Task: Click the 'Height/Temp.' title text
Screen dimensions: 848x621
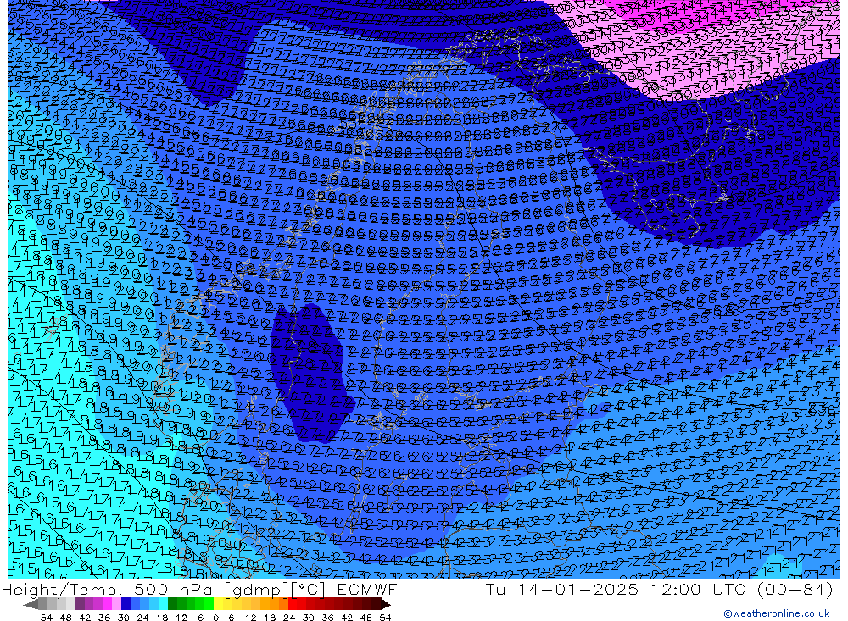Action: point(62,590)
